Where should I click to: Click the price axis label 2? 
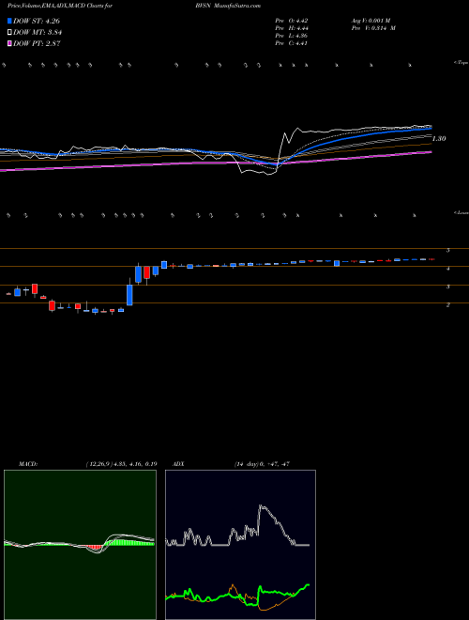click(448, 305)
